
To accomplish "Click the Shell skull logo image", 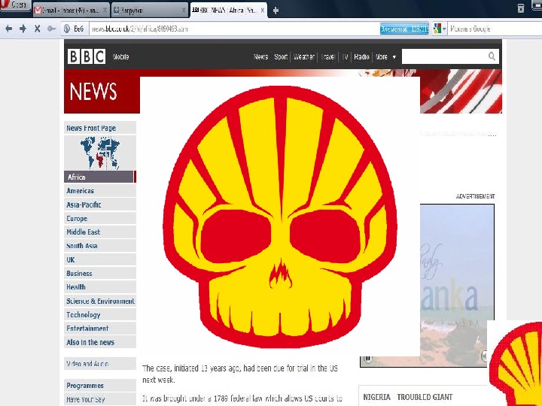I will pyautogui.click(x=280, y=217).
